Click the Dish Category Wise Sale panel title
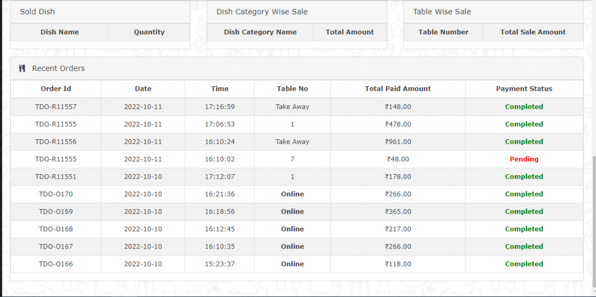The height and width of the screenshot is (297, 596). [262, 12]
